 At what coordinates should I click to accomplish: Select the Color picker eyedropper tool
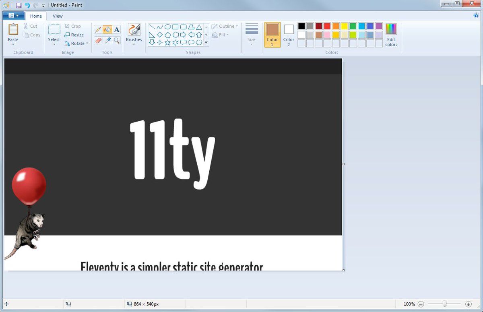107,40
